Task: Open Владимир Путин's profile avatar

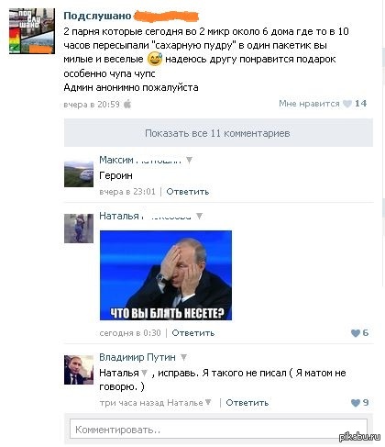Action: click(x=79, y=370)
